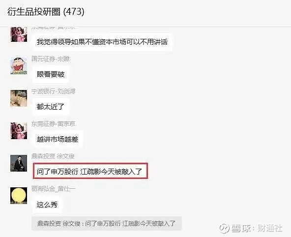The height and width of the screenshot is (237, 291).
Task: Open the 衍生品投研圈 (473) group title
Action: click(x=46, y=12)
